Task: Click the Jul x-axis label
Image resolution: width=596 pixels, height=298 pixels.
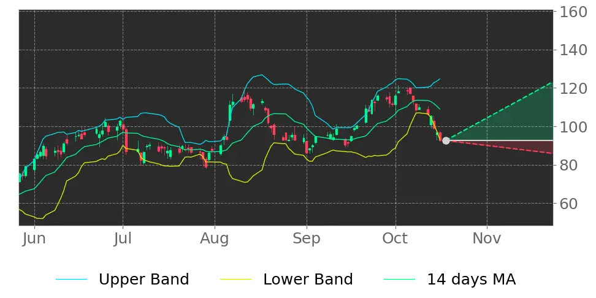Action: point(123,239)
